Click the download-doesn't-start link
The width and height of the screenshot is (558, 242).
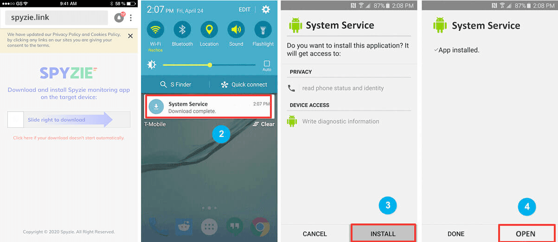click(69, 138)
